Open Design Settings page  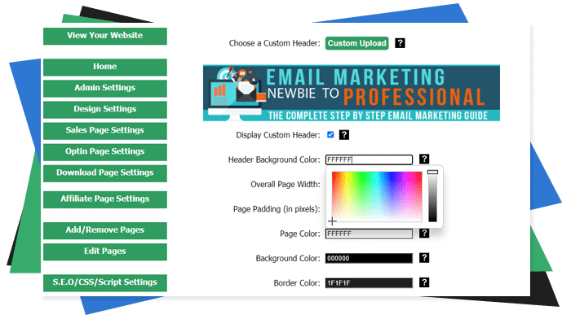pos(105,109)
